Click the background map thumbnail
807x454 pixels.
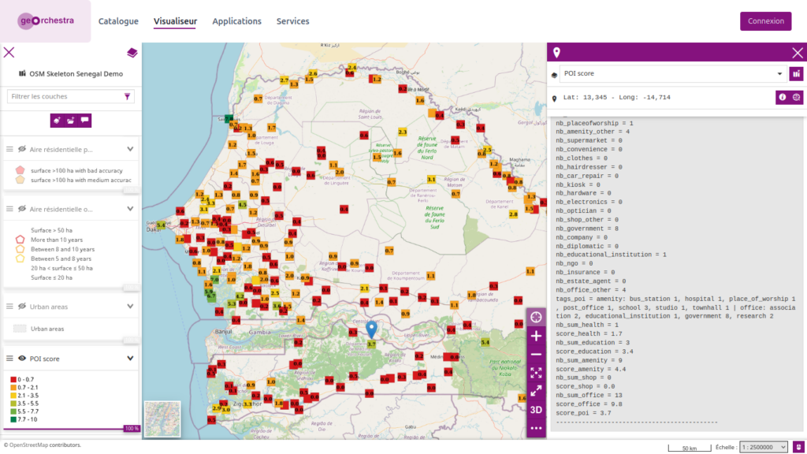(x=162, y=419)
